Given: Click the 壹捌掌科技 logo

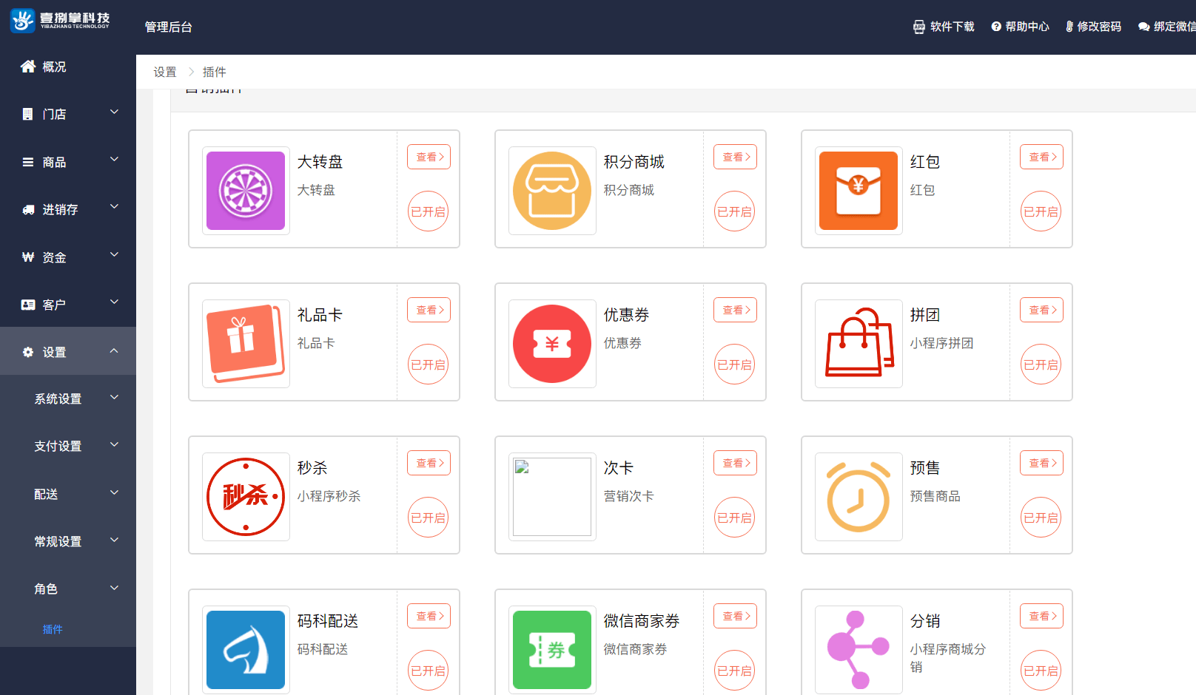Looking at the screenshot, I should [60, 21].
